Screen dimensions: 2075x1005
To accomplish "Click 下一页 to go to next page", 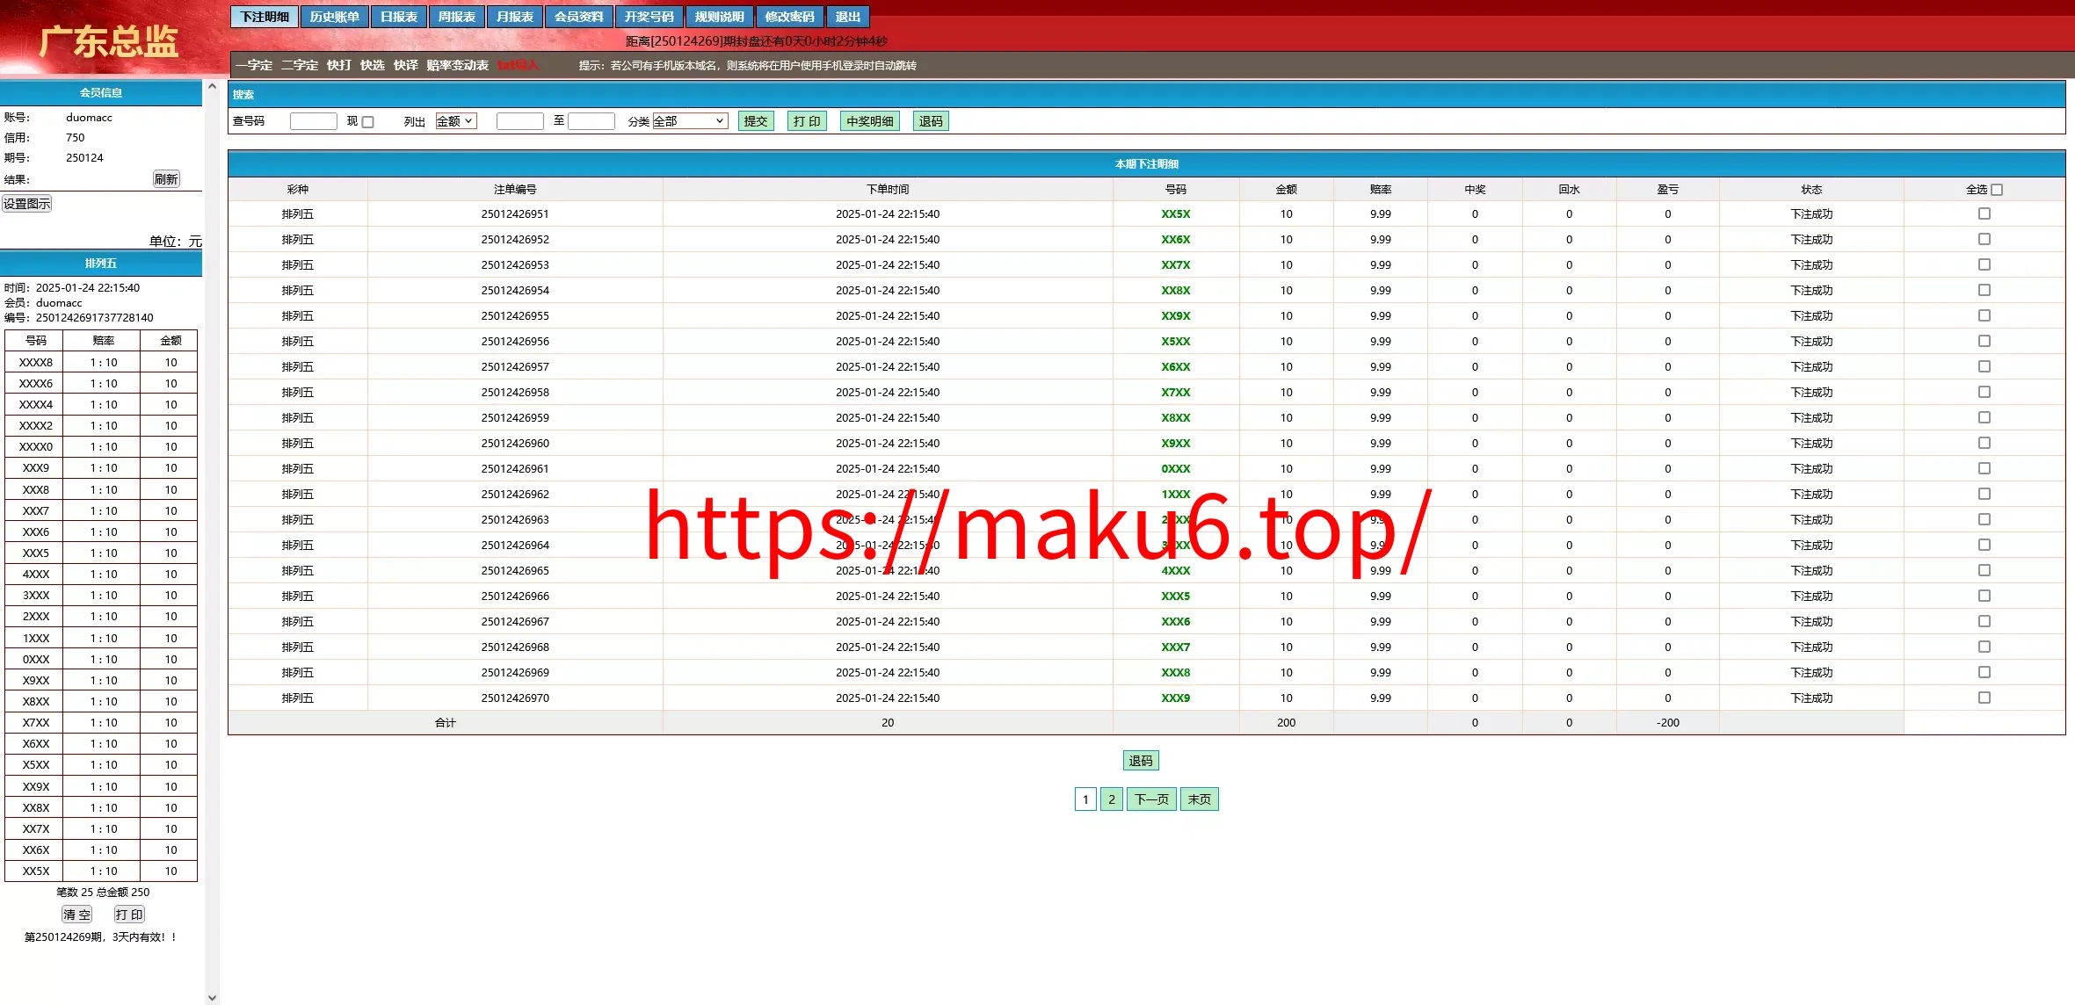I will click(1151, 799).
